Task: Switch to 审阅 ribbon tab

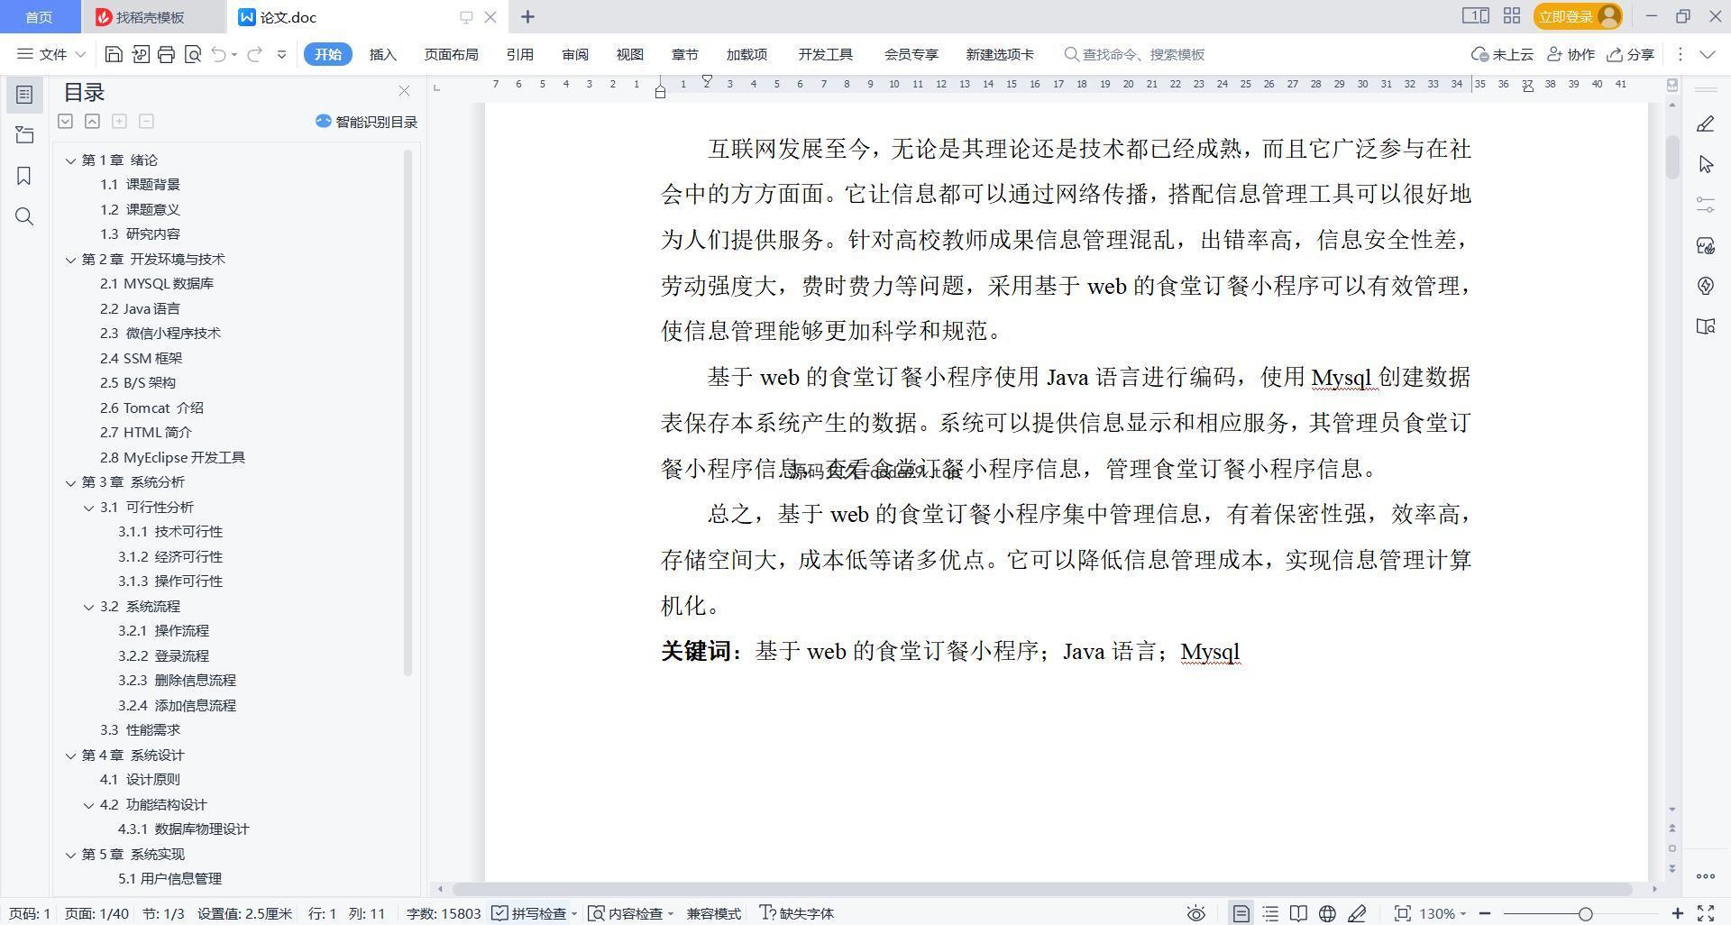Action: [574, 54]
